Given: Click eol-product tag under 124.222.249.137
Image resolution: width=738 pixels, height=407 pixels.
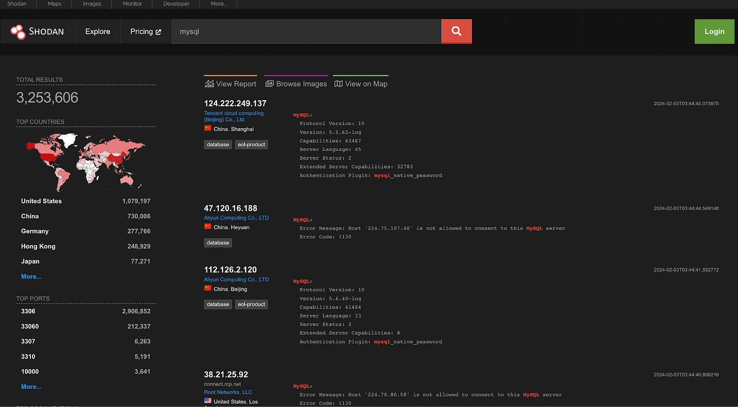Looking at the screenshot, I should pyautogui.click(x=251, y=144).
